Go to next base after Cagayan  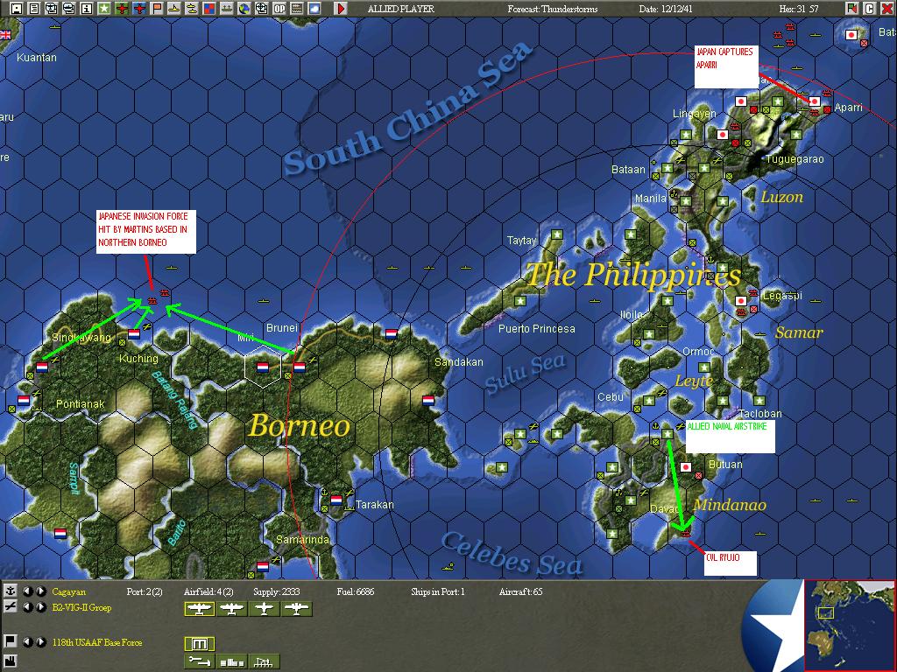coord(40,591)
